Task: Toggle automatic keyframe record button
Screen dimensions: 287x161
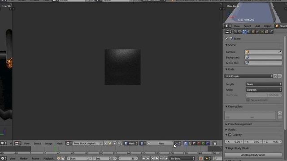Action: click(x=200, y=158)
